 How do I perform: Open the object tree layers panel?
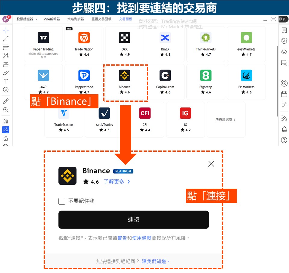[x=284, y=52]
